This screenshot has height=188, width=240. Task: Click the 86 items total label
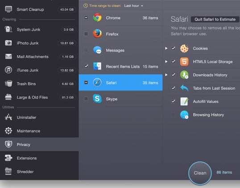[224, 172]
